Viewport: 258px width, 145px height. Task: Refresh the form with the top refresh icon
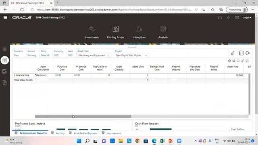(248, 53)
